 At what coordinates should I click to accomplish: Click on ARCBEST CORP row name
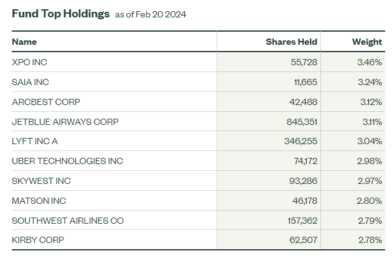click(46, 102)
